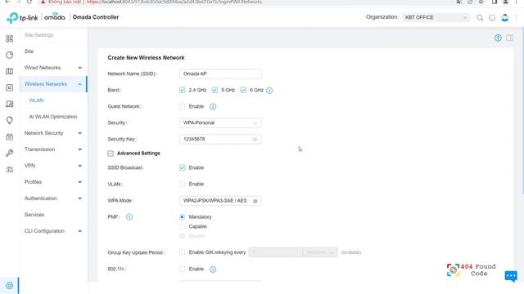Expand Transmission menu chevron
The width and height of the screenshot is (524, 294).
click(x=80, y=149)
